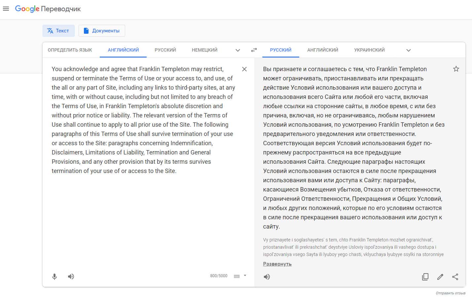The width and height of the screenshot is (472, 298).
Task: Switch to detect language tab
Action: 70,50
